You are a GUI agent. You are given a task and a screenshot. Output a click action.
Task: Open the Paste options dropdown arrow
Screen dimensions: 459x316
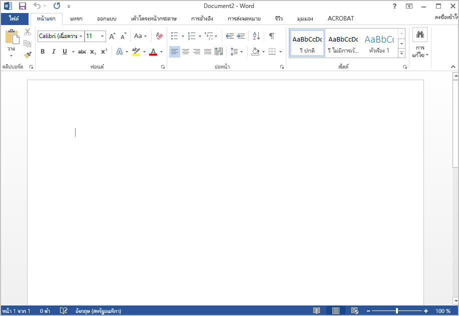[x=11, y=56]
